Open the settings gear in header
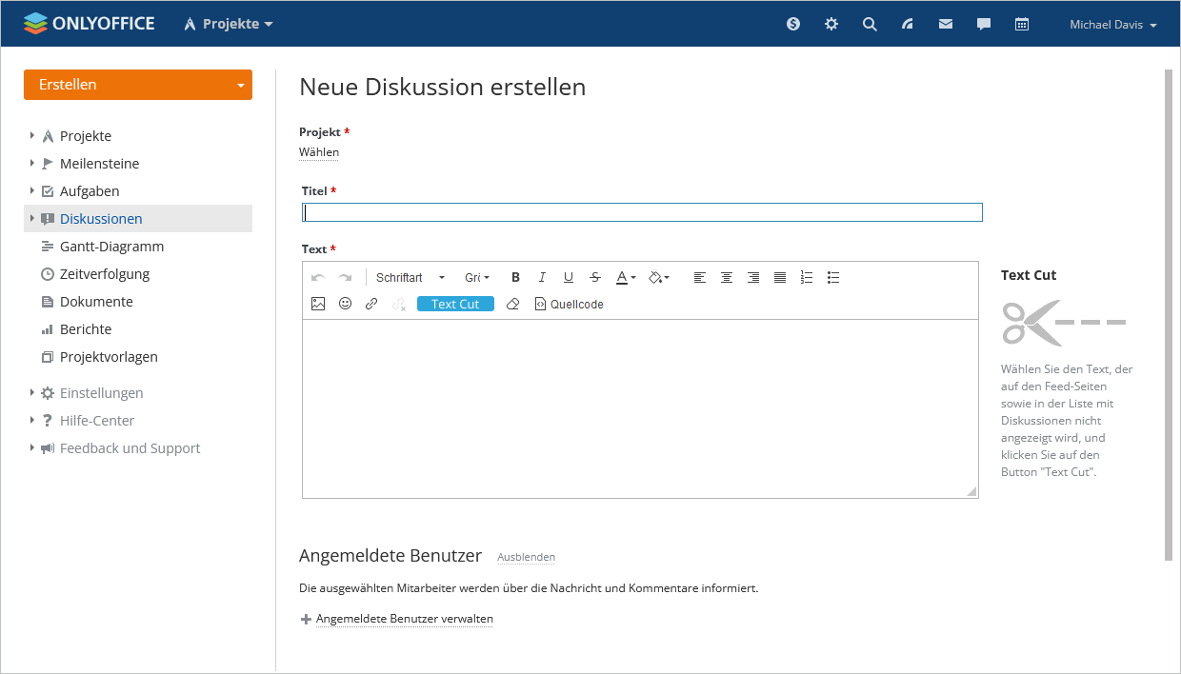Viewport: 1181px width, 674px height. pos(831,24)
